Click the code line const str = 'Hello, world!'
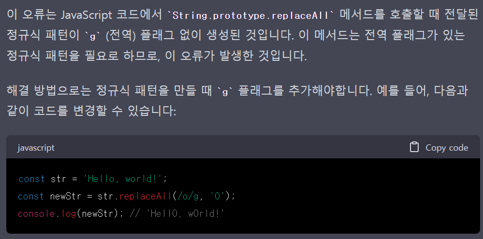 [x=93, y=179]
